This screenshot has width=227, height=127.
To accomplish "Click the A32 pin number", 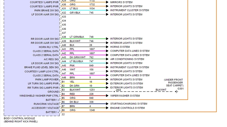I will [x=64, y=13].
